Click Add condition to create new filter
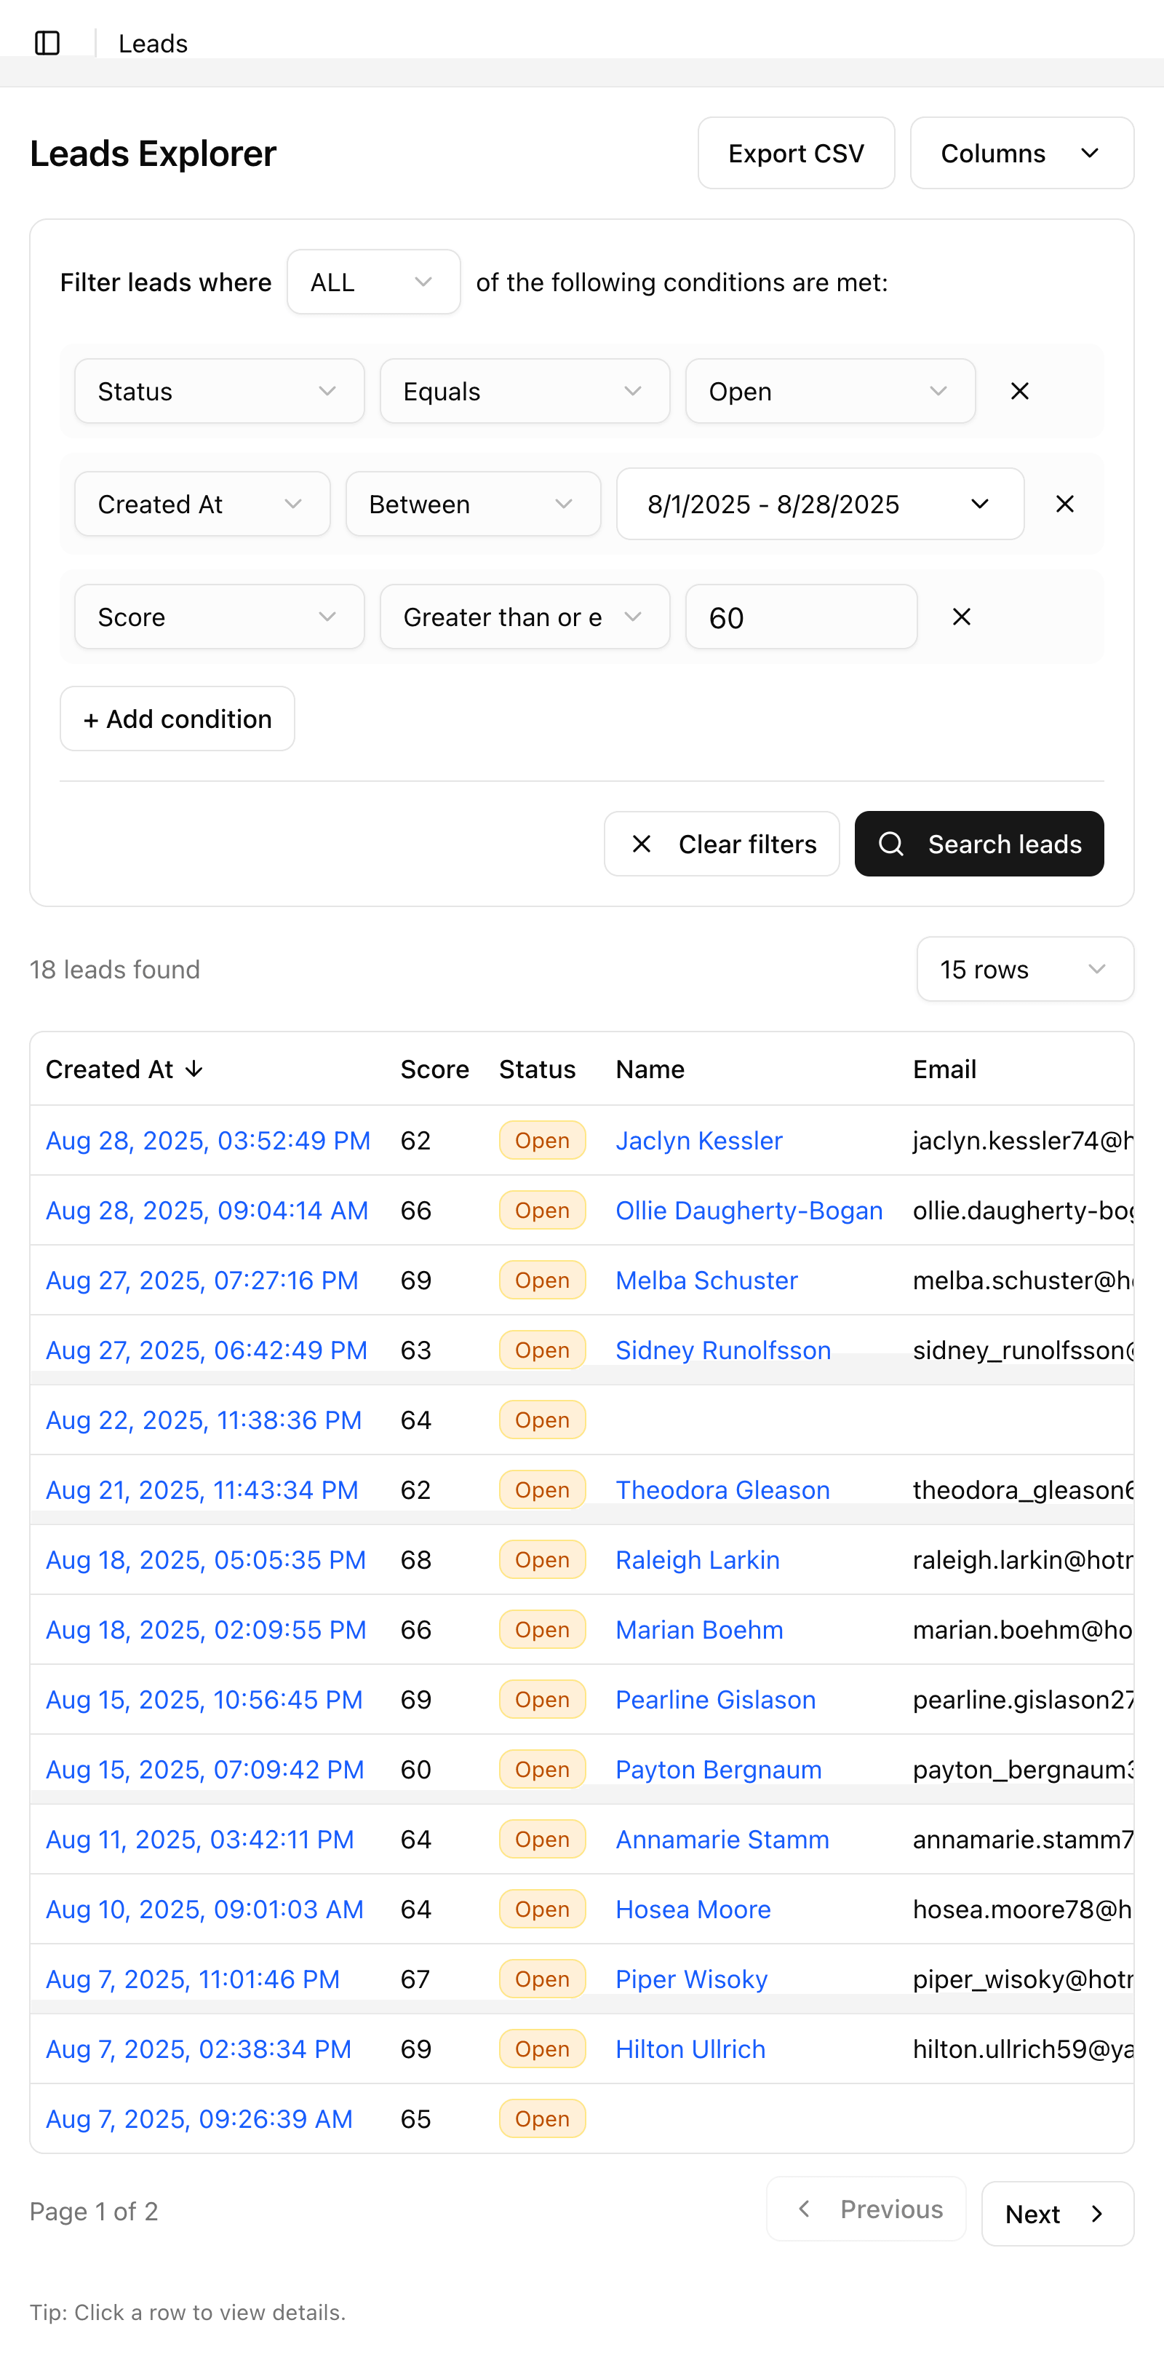 (176, 719)
